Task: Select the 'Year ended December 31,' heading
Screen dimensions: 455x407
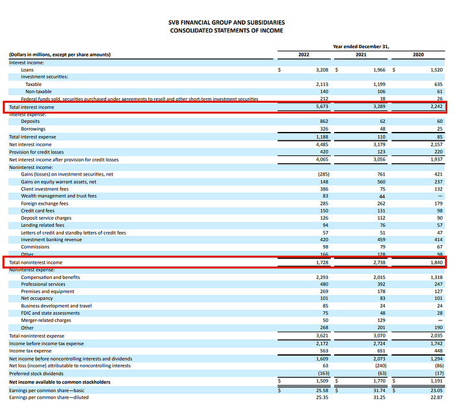Action: pyautogui.click(x=361, y=46)
